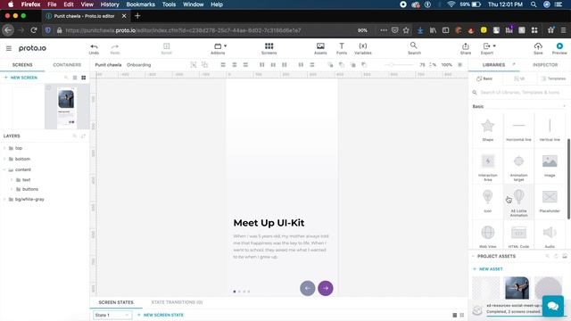Toggle single-state view icon at bottom right
Image resolution: width=571 pixels, height=321 pixels.
[x=454, y=315]
